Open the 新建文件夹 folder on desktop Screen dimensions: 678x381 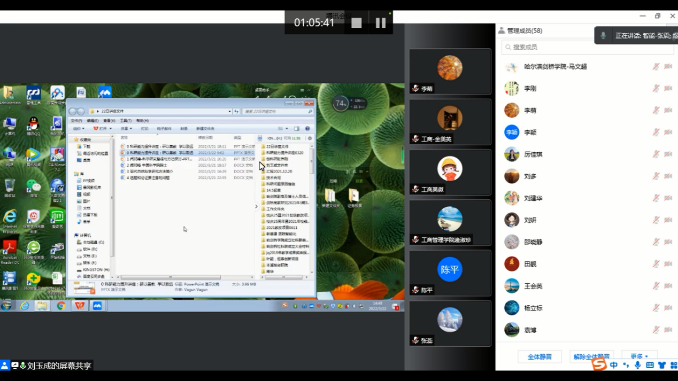pyautogui.click(x=330, y=198)
